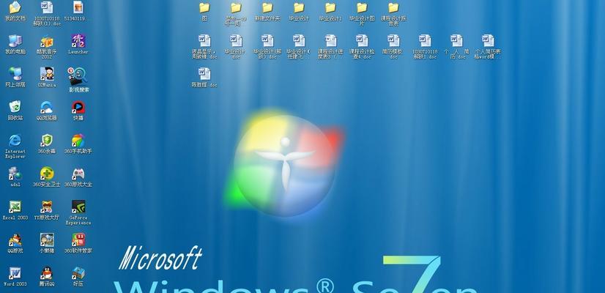Select the 360杀毒 antivirus shortcut
The width and height of the screenshot is (605, 293).
[47, 144]
